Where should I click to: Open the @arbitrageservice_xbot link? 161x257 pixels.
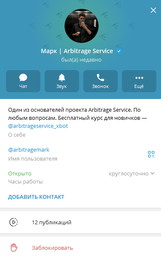pyautogui.click(x=38, y=126)
